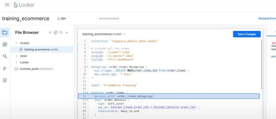Add a new file with the plus icon
Screen dimensions: 276x119
pyautogui.click(x=67, y=32)
